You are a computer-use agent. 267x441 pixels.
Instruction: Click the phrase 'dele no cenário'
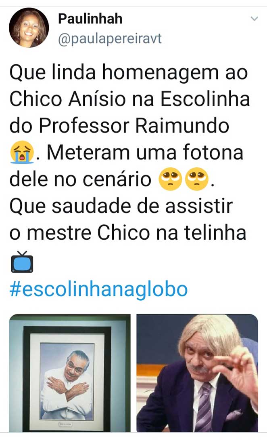click(x=80, y=179)
